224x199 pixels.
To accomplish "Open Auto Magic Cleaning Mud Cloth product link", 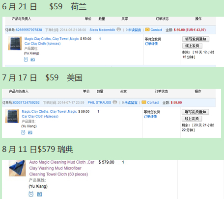I will [62, 168].
